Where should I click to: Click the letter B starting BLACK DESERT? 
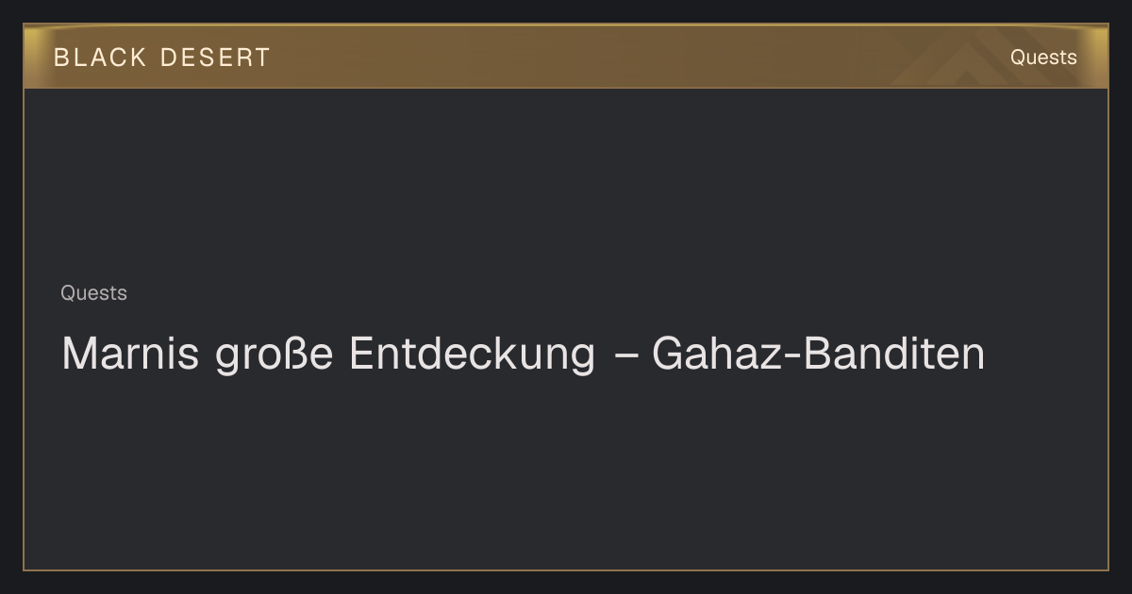pyautogui.click(x=60, y=58)
